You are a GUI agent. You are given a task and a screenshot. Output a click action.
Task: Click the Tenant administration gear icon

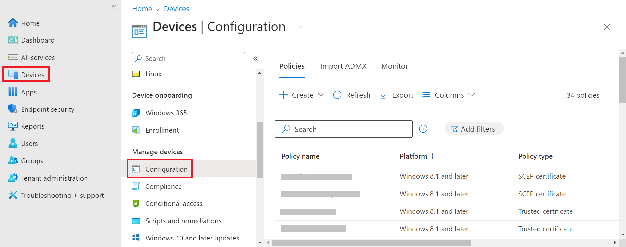(x=13, y=178)
